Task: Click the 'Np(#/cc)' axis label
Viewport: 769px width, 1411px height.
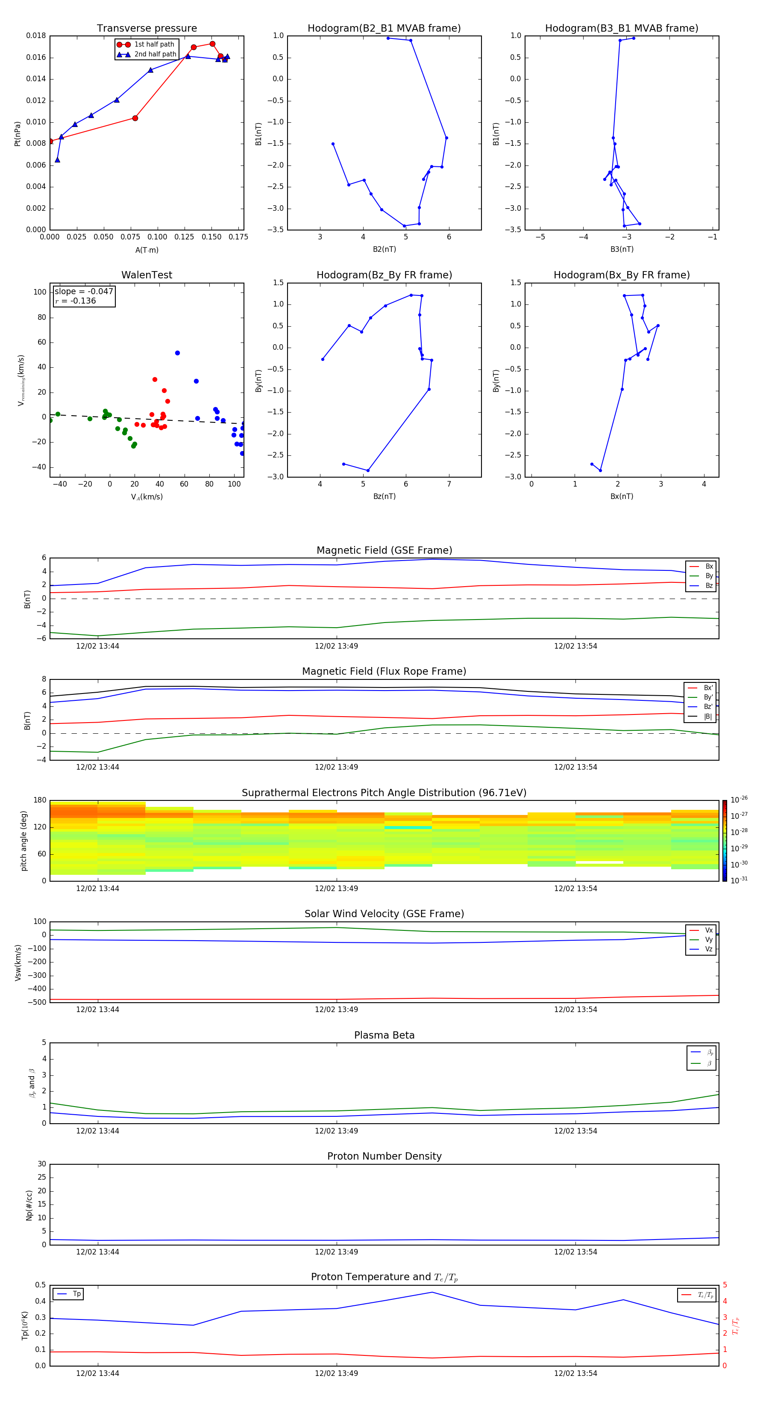Action: coord(29,1204)
